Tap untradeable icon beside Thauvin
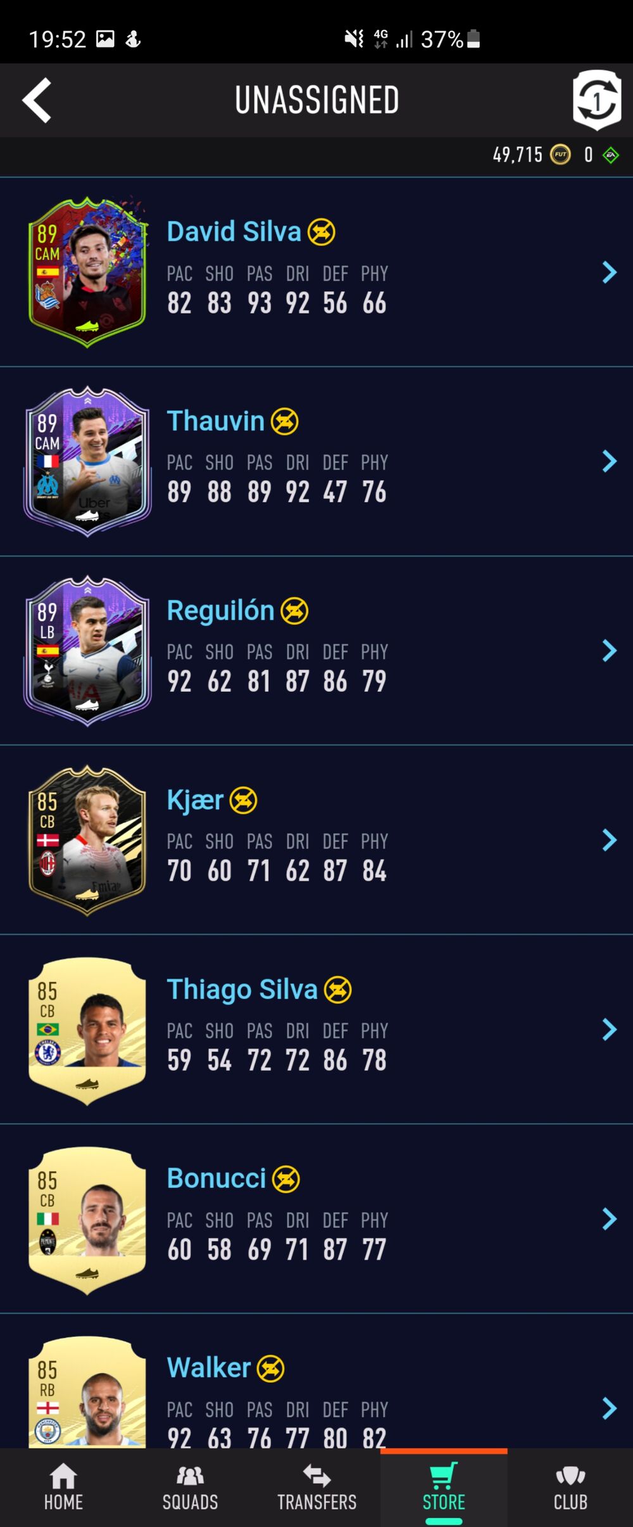Image resolution: width=633 pixels, height=1527 pixels. pos(285,421)
